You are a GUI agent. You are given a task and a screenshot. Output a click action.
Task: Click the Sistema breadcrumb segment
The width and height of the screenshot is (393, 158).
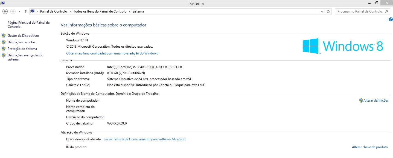[138, 11]
